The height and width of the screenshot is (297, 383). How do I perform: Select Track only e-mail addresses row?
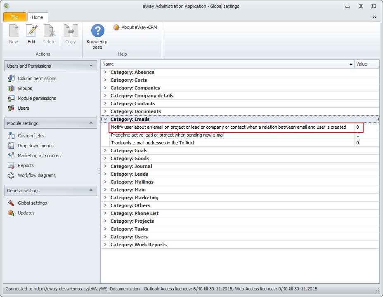coord(244,143)
